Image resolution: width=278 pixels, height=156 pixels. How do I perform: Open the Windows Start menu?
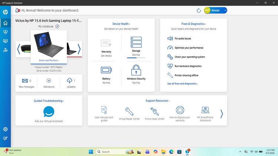tap(91, 152)
